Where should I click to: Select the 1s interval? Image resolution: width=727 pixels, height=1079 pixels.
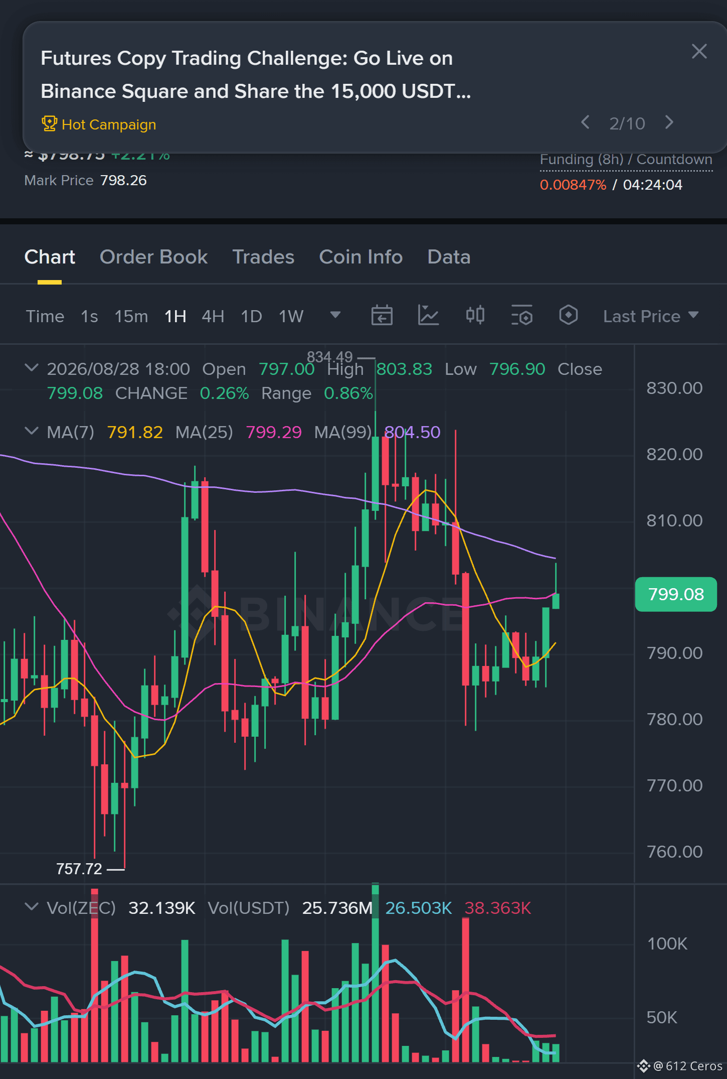pyautogui.click(x=89, y=316)
